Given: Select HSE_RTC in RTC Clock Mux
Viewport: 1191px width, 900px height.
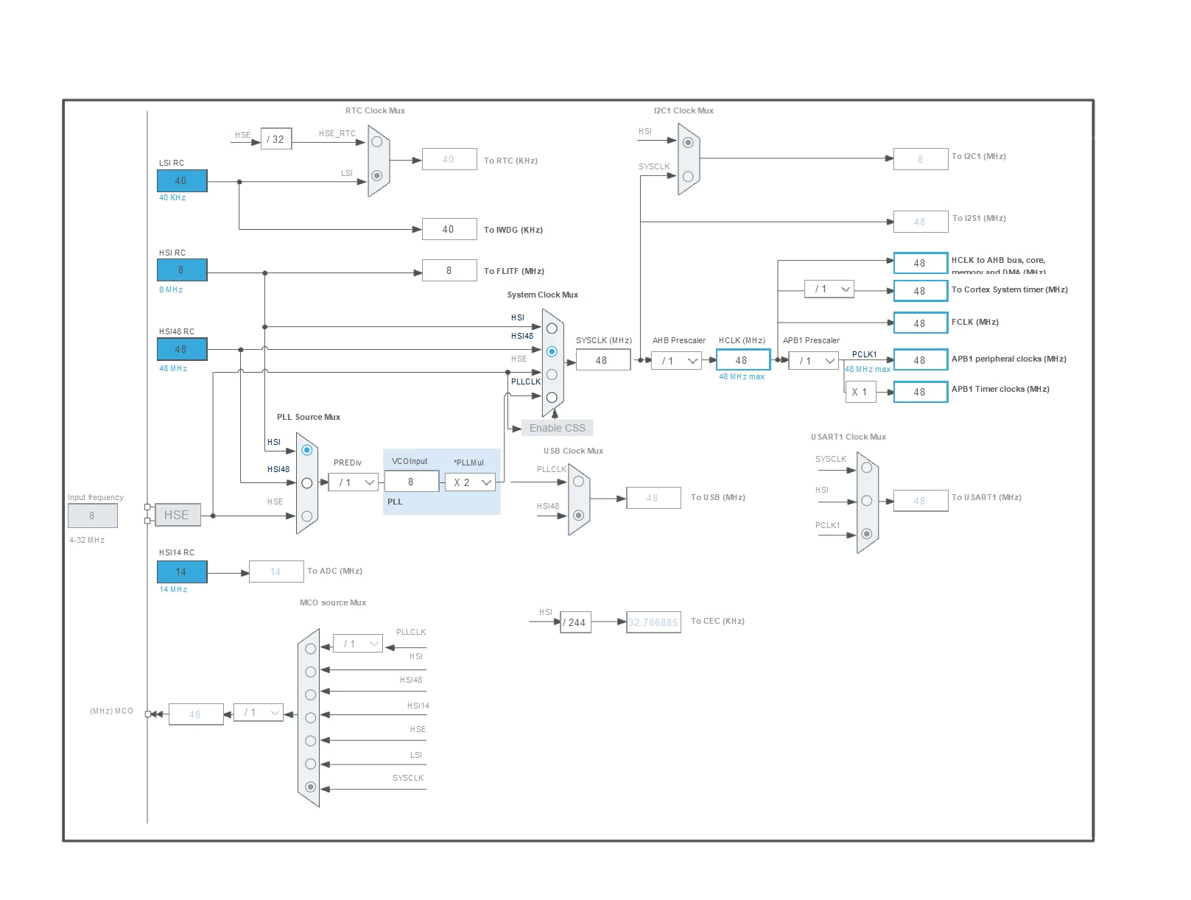Looking at the screenshot, I should 376,141.
